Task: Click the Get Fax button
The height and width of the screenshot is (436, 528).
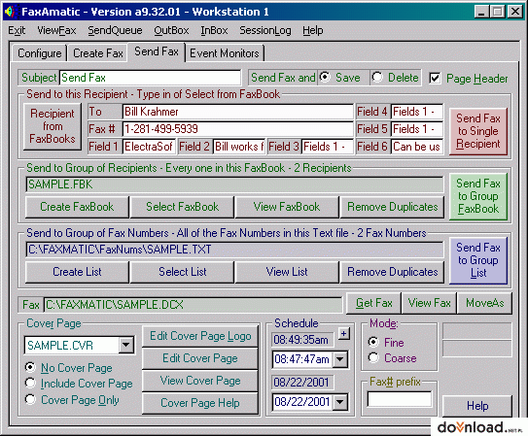Action: pos(373,303)
